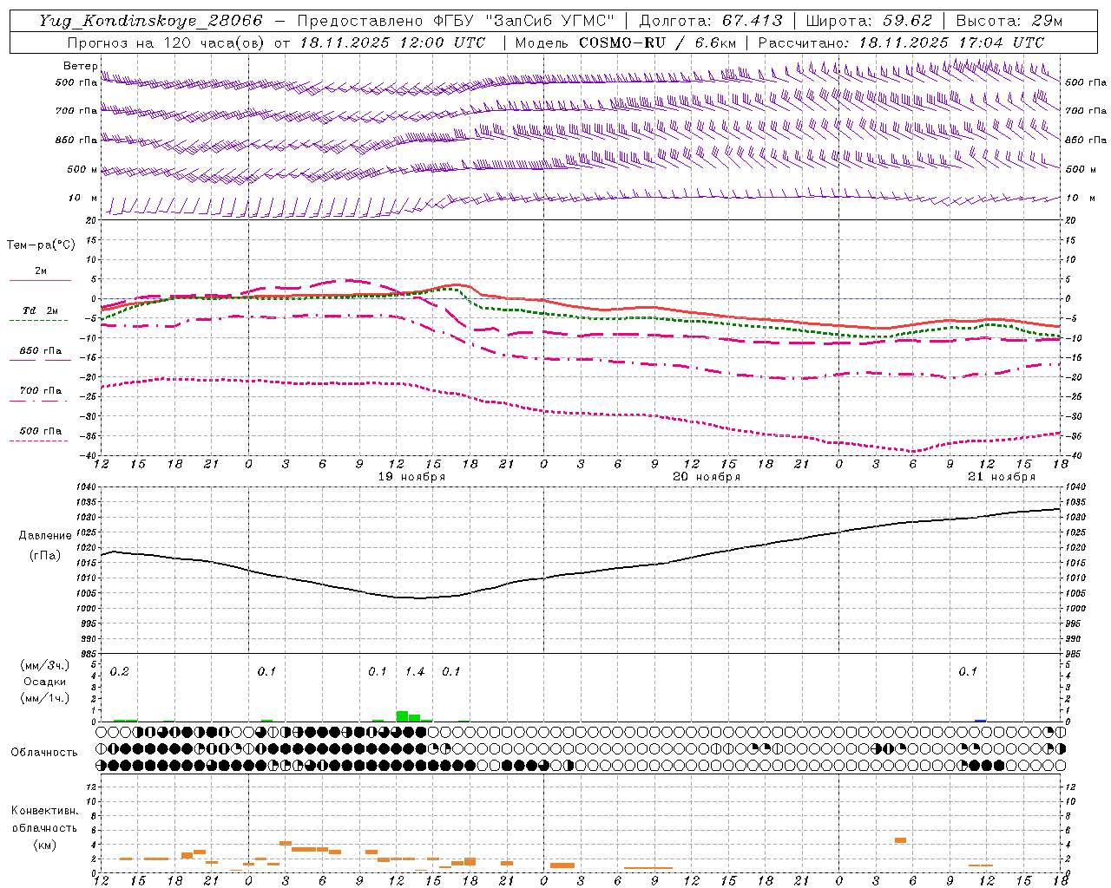Click the Осадки precipitation label

(x=44, y=682)
